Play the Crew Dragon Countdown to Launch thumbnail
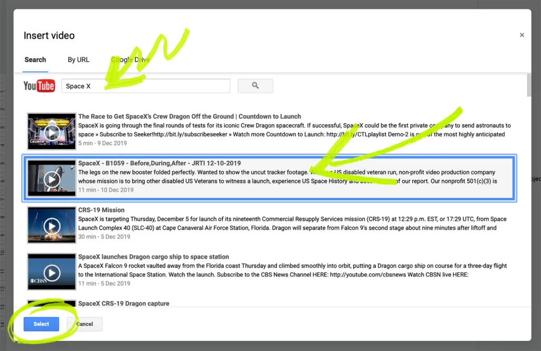Image resolution: width=541 pixels, height=351 pixels. point(51,132)
